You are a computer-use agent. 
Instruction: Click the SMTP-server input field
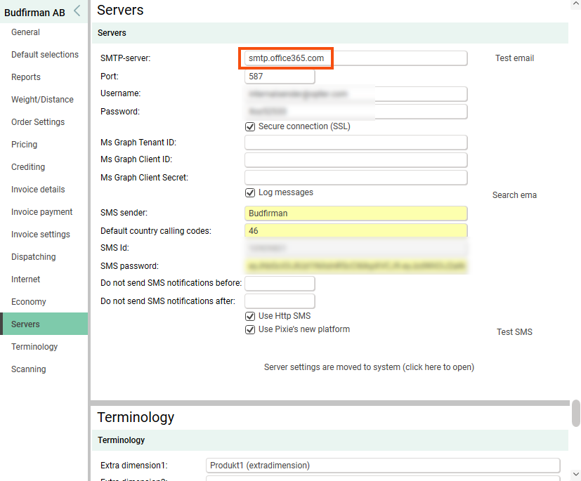(x=355, y=58)
